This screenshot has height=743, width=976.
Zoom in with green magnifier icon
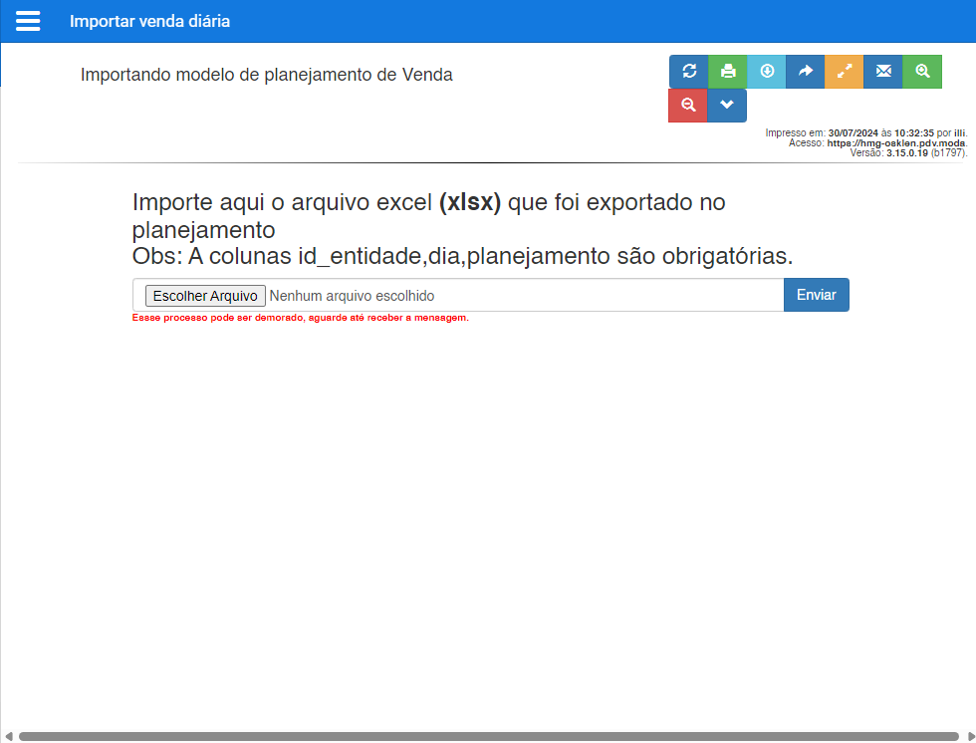(922, 72)
